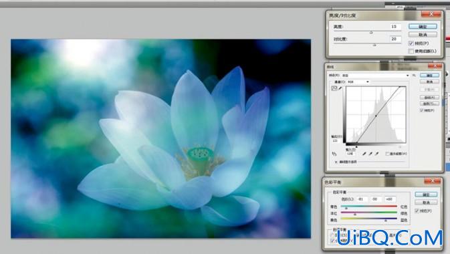Cancel the Color Balance dialog

pyautogui.click(x=426, y=203)
